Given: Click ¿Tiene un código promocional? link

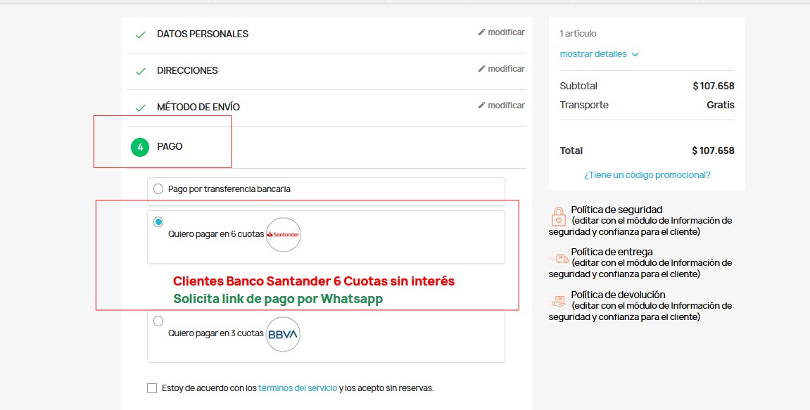Looking at the screenshot, I should [x=647, y=175].
